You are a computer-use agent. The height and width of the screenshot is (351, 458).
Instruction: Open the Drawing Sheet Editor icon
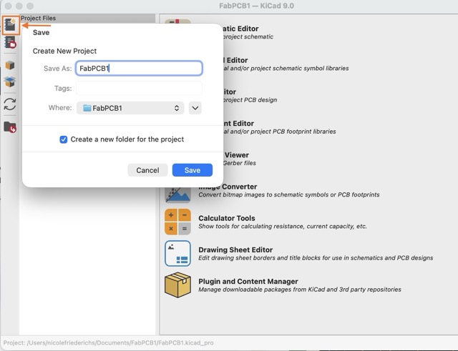tap(178, 253)
